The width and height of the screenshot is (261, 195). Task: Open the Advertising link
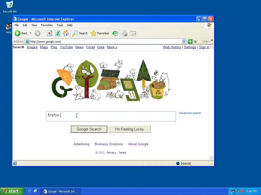[x=81, y=144]
